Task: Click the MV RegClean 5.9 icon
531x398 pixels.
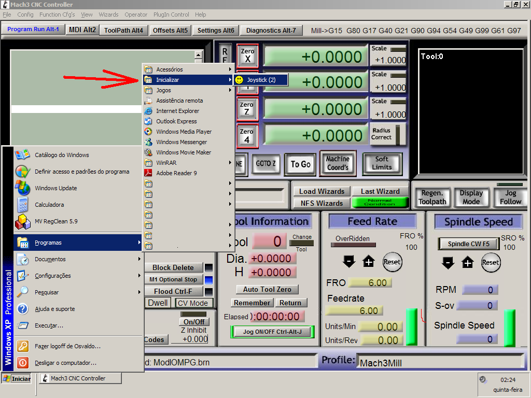Action: click(22, 221)
